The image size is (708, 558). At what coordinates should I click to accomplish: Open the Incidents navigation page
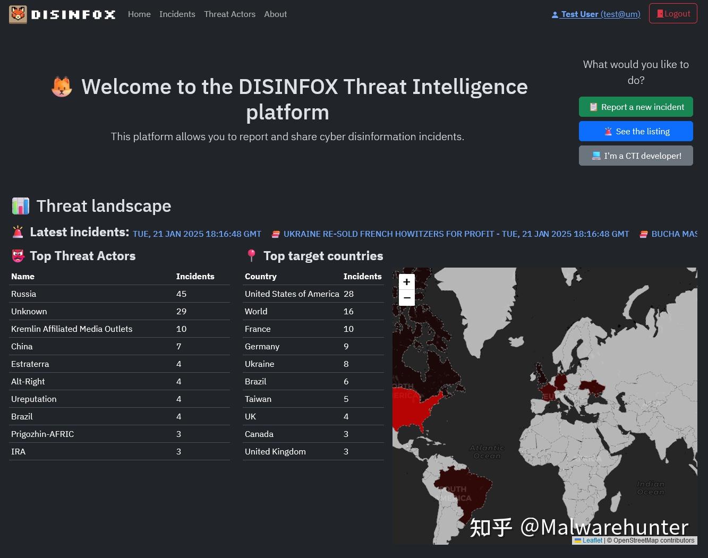coord(177,14)
